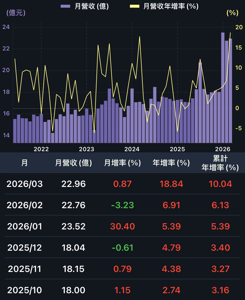
Task: Click the purple 月營收 (億) legend swatch
Action: coord(65,6)
